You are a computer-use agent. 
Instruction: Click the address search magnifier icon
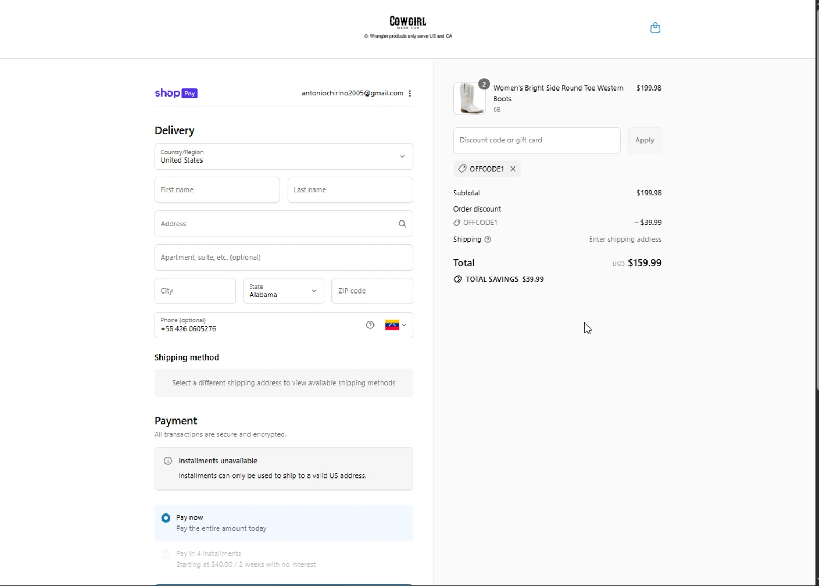pyautogui.click(x=402, y=224)
